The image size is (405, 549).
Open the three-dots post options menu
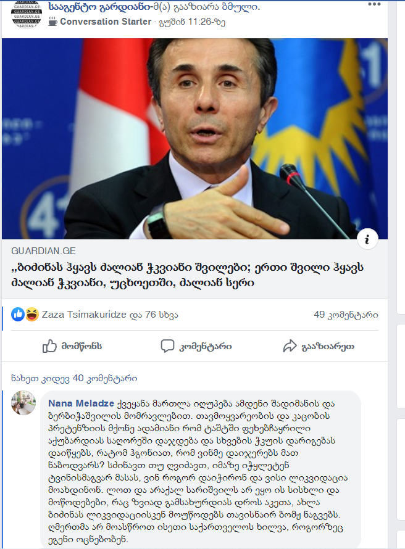[374, 4]
